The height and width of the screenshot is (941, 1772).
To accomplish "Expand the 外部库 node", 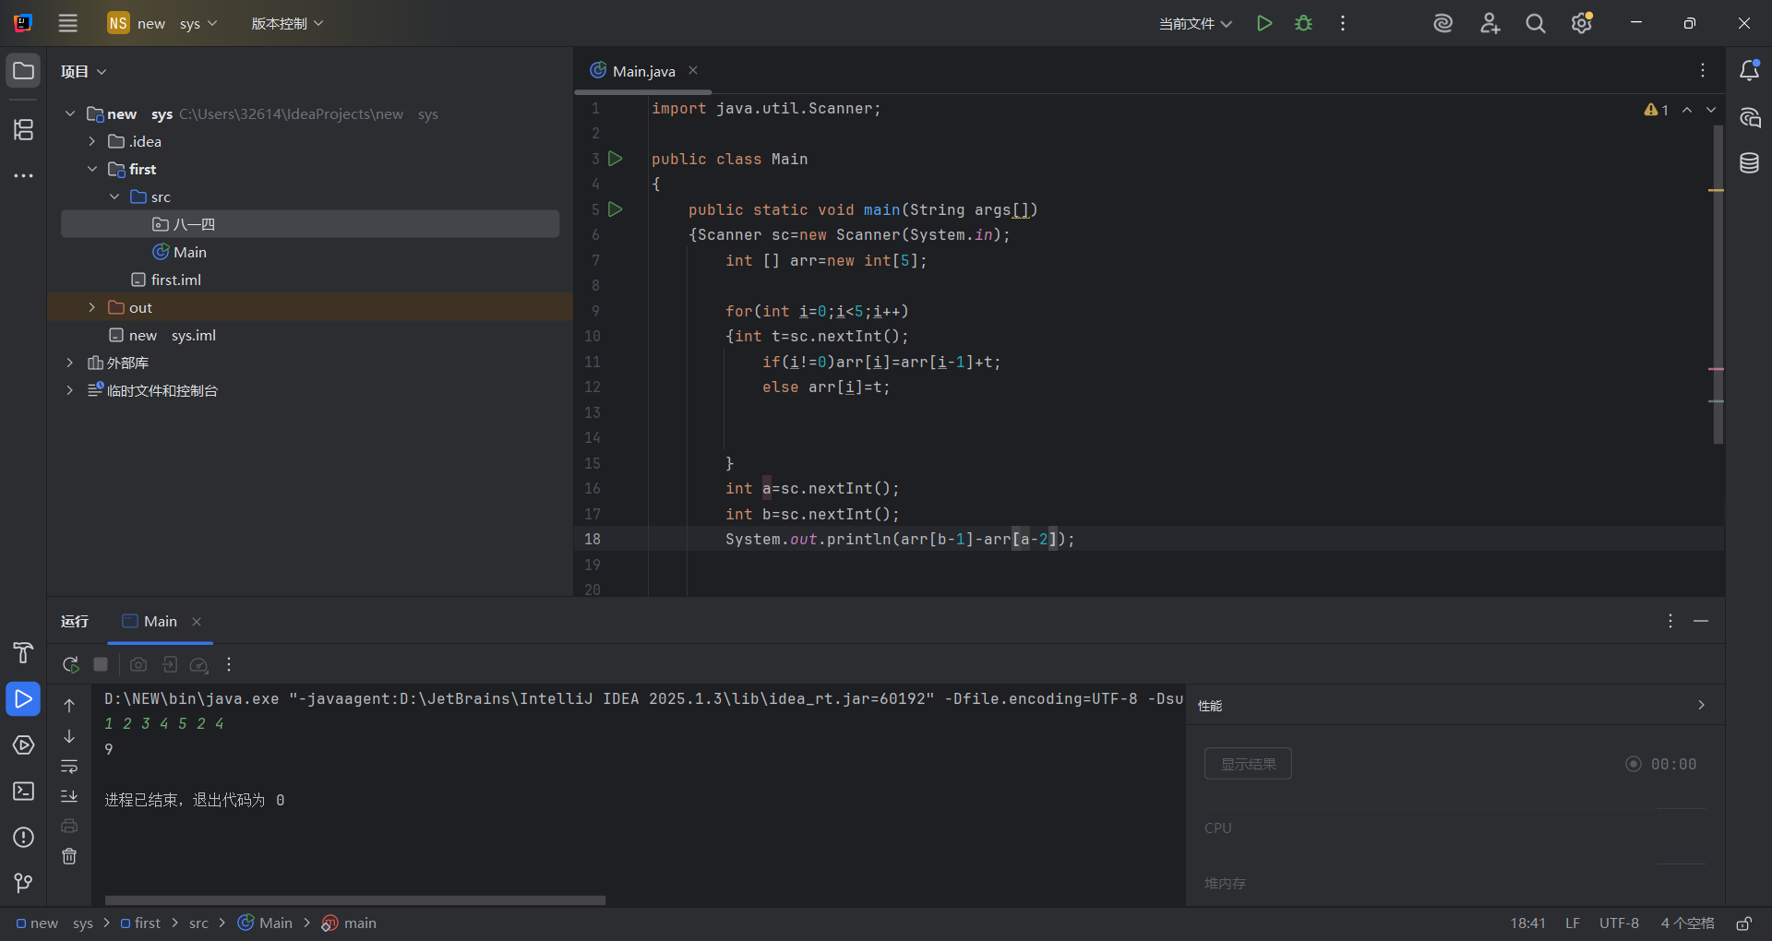I will point(70,363).
